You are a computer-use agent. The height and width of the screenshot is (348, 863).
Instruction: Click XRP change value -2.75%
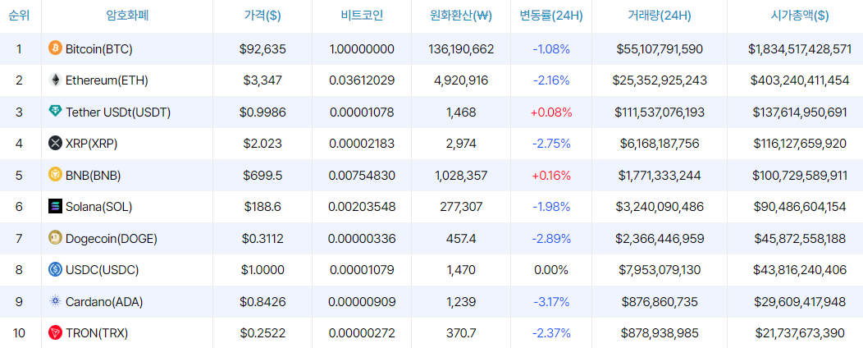pyautogui.click(x=551, y=144)
